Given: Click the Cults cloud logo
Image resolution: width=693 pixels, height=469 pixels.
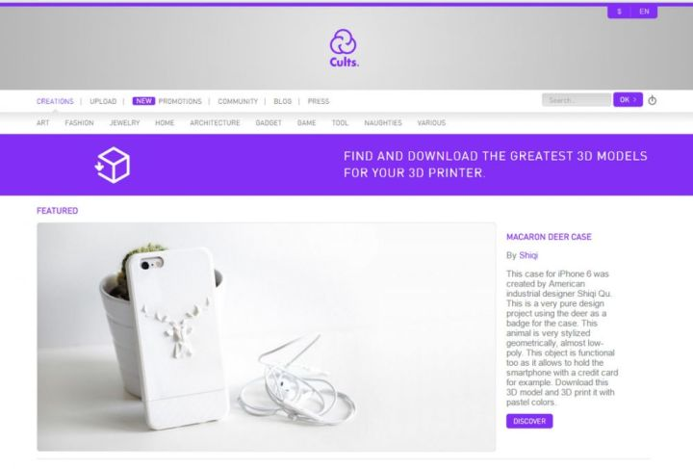Looking at the screenshot, I should point(344,48).
